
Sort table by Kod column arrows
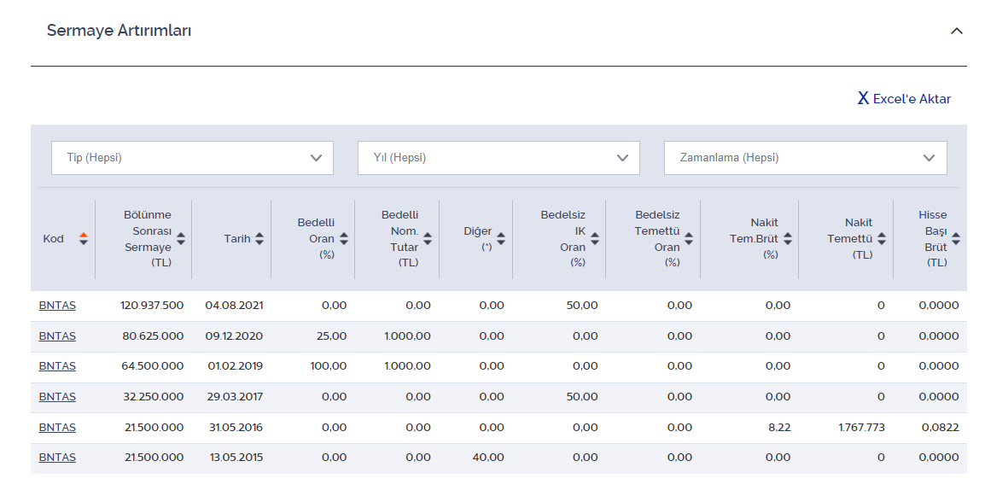pyautogui.click(x=83, y=239)
